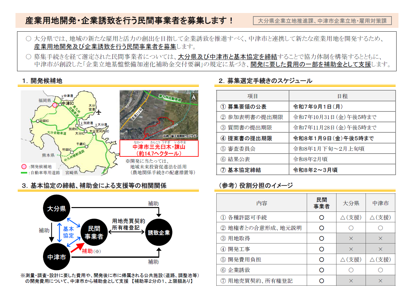The image size is (413, 291).
Task: Click the red arrow pointing to 民間事業者
Action: click(77, 247)
